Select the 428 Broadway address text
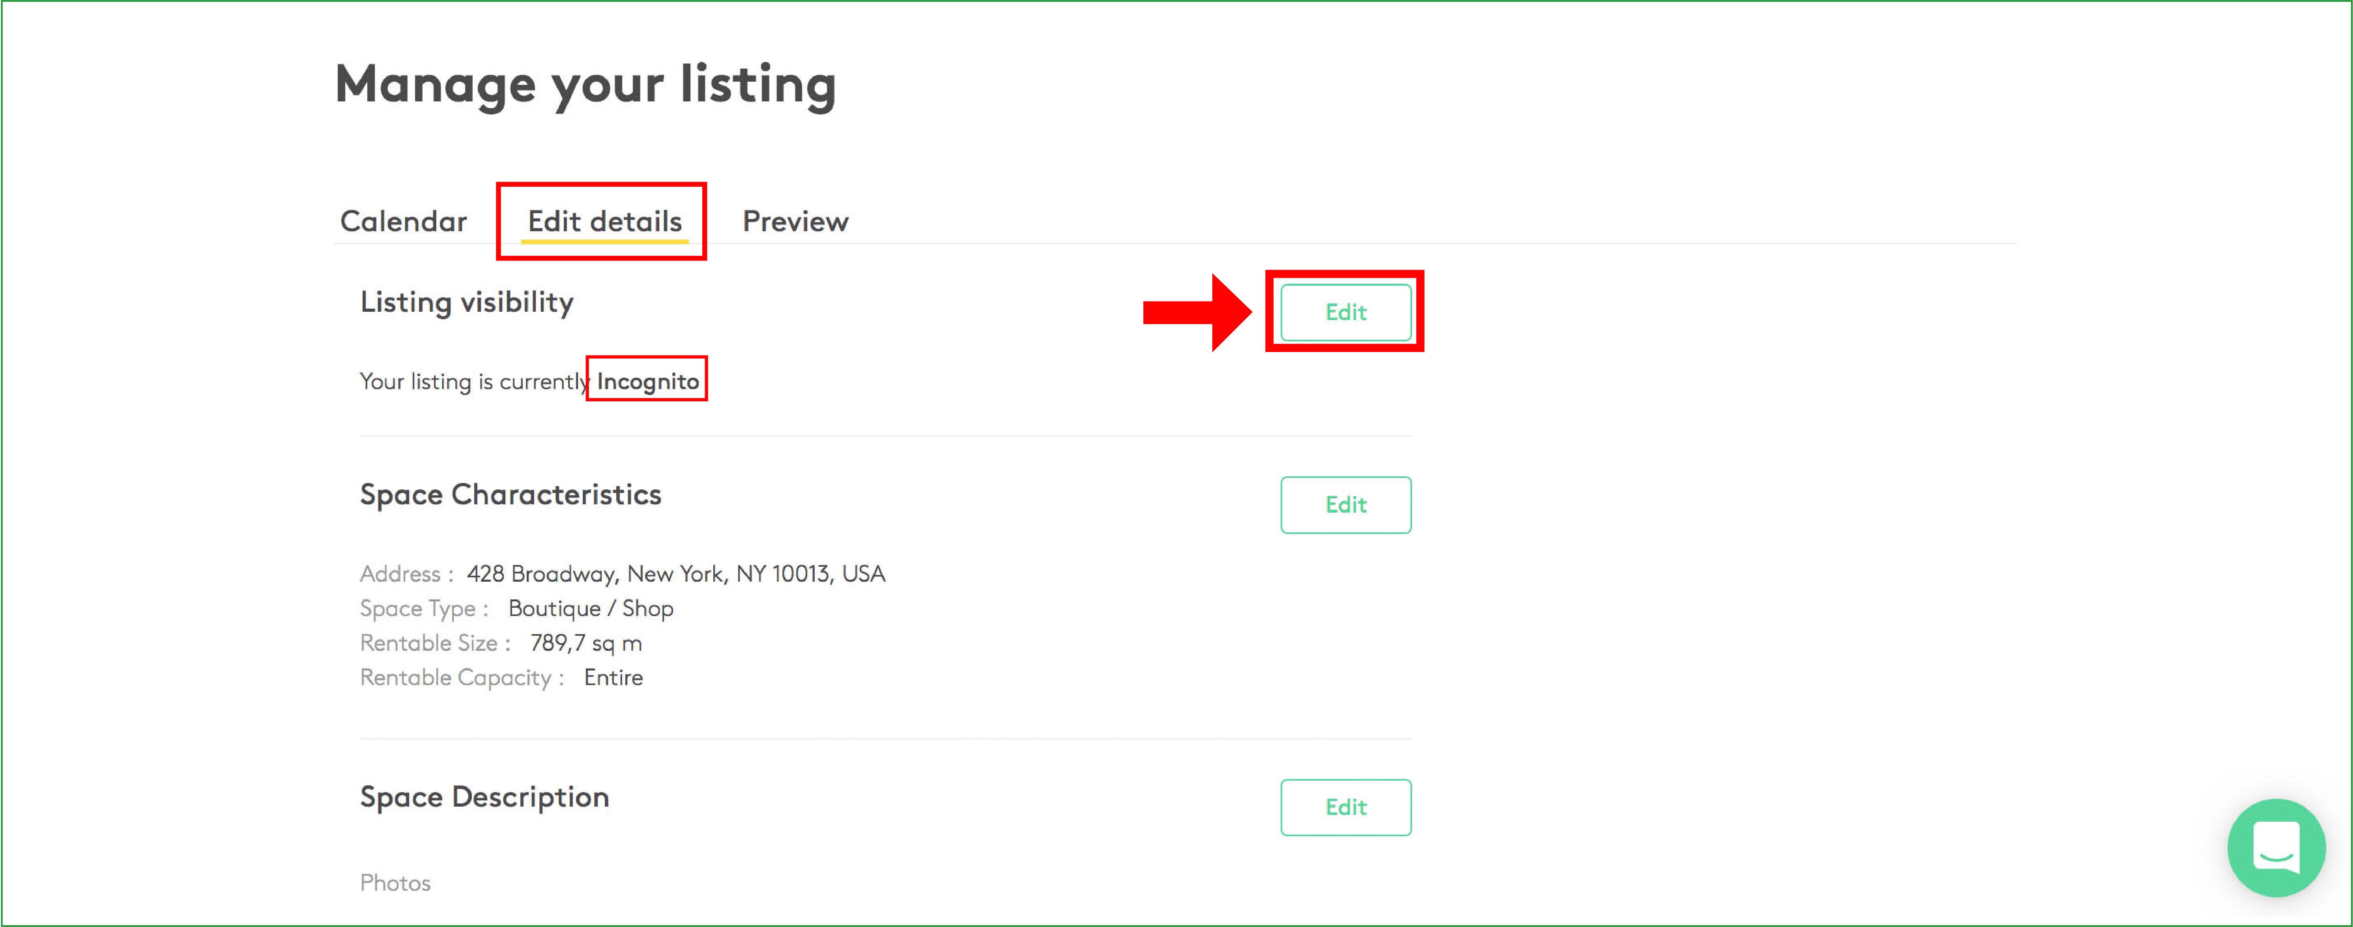Image resolution: width=2353 pixels, height=927 pixels. pos(675,573)
